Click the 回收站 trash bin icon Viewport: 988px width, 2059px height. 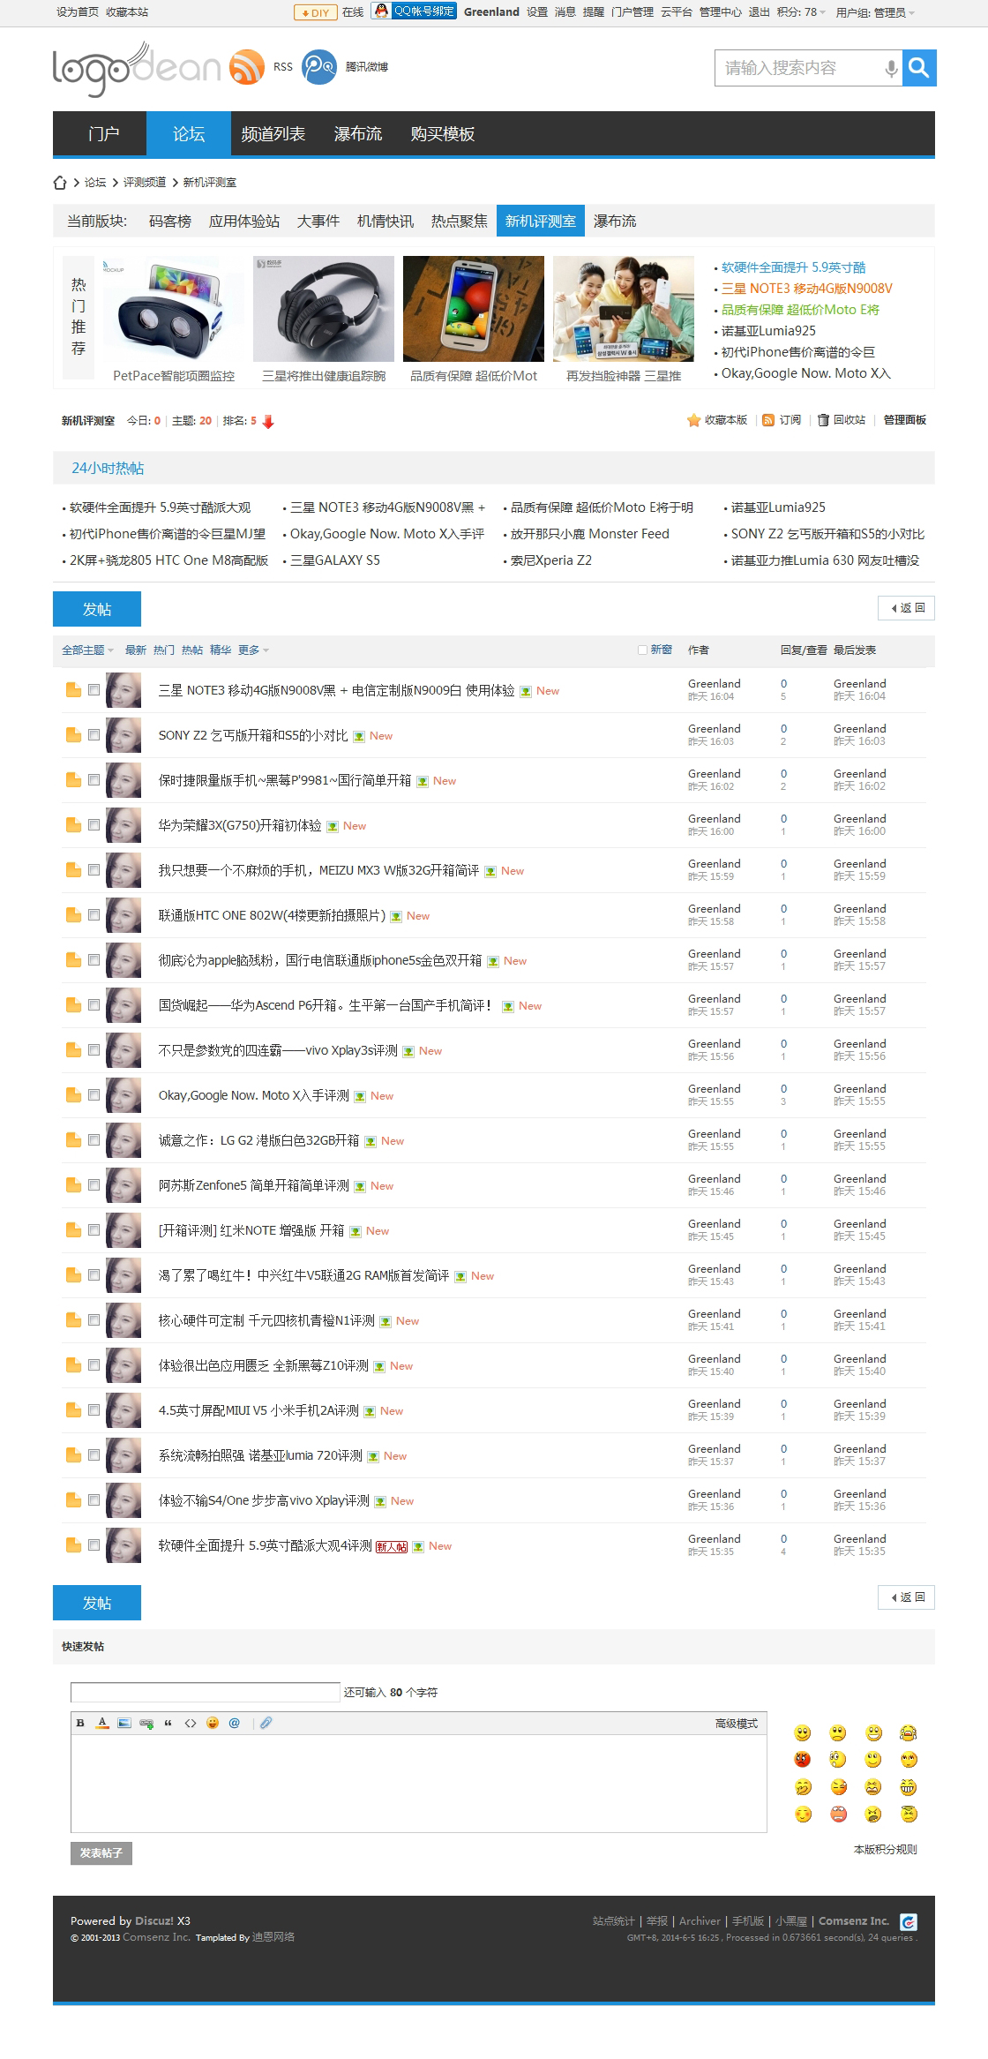click(823, 420)
